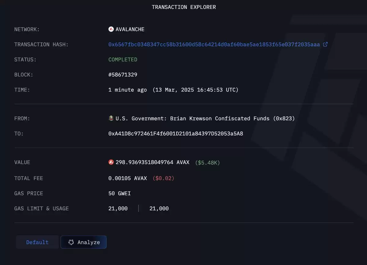Viewport: 367px width, 265px height.
Task: Click the AVAX token icon beside the value
Action: pyautogui.click(x=111, y=162)
